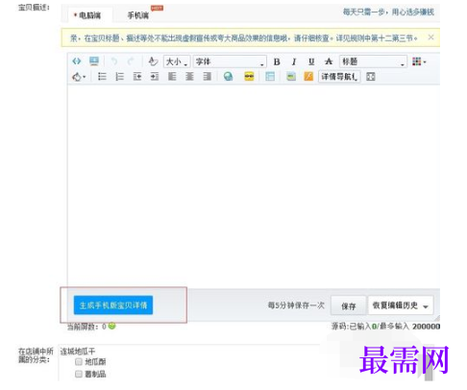Open the background fill color bucket
Screen dimensions: 467x390
click(x=79, y=77)
